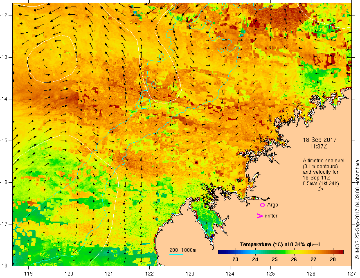
Task: Click the 'drifter' legend text
Action: pos(271,216)
